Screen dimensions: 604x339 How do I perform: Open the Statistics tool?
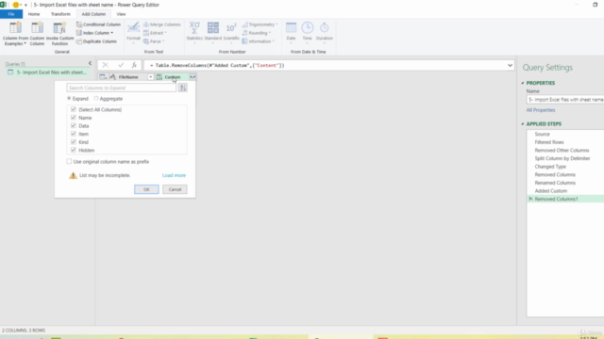(x=194, y=33)
